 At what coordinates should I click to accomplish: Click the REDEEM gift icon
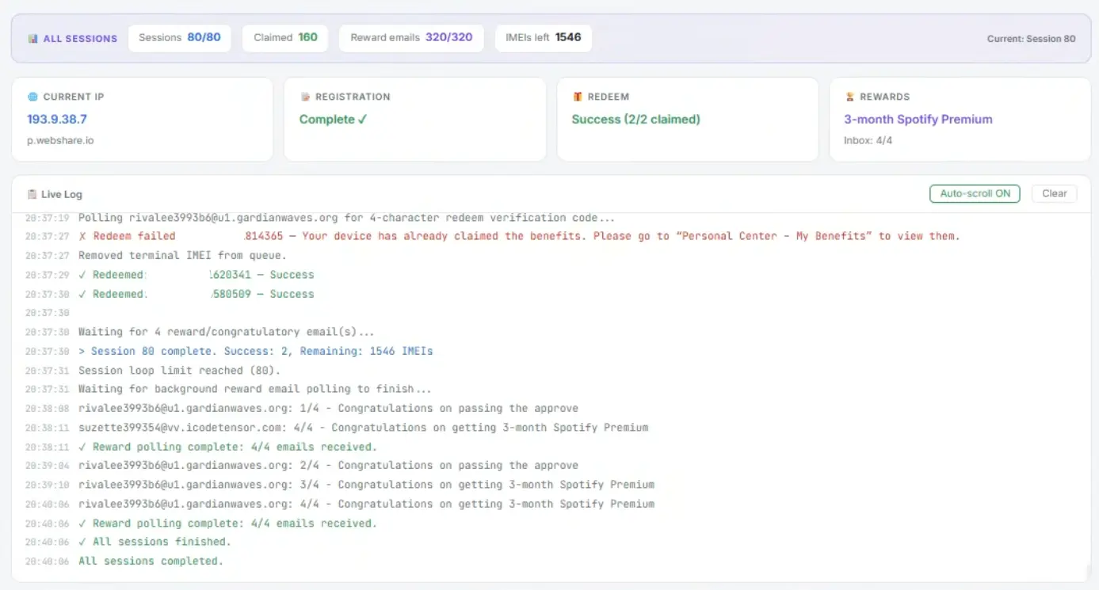[x=578, y=97]
